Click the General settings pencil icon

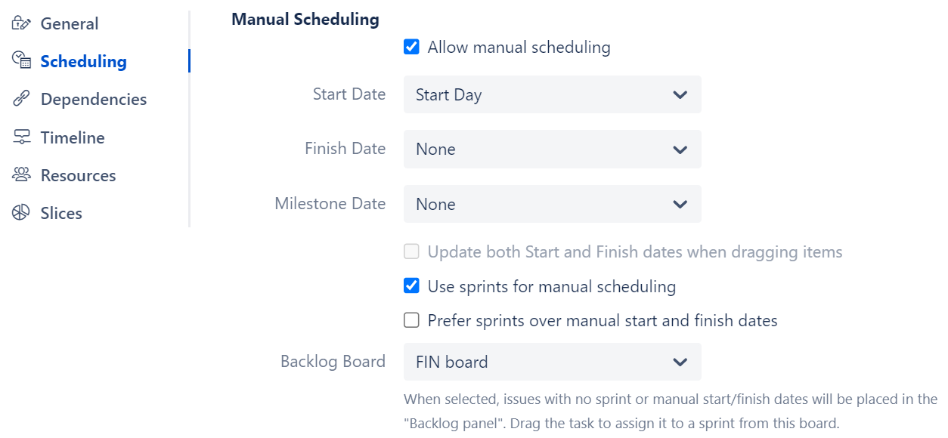pyautogui.click(x=21, y=23)
